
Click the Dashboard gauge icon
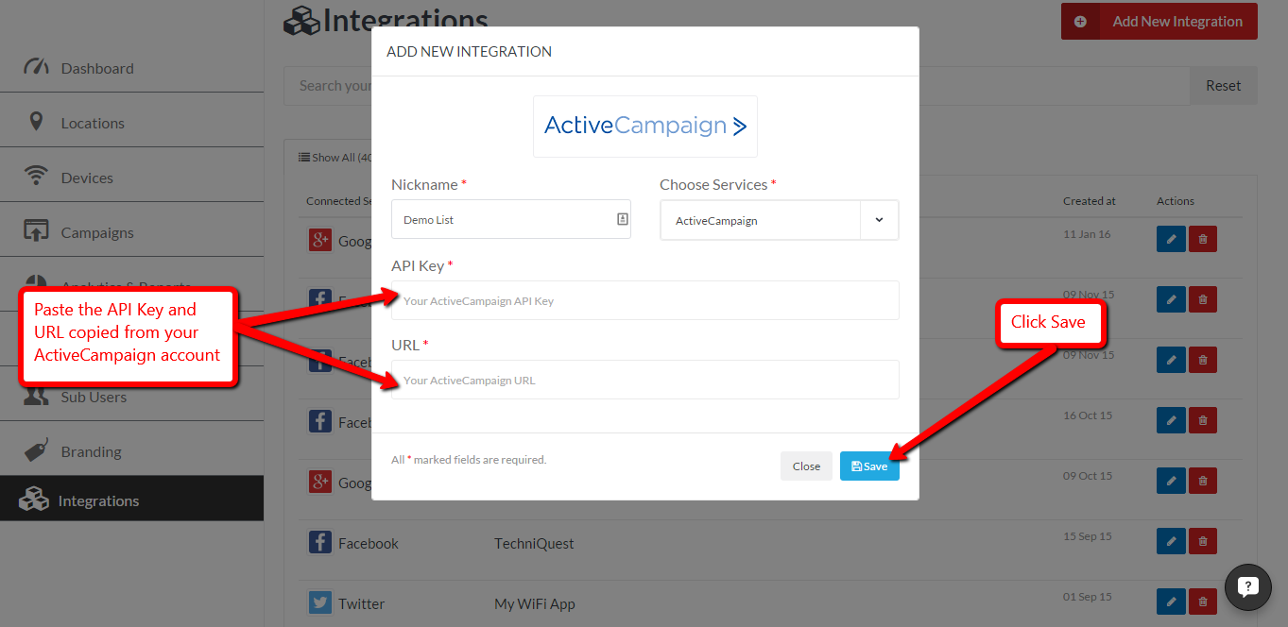coord(36,67)
